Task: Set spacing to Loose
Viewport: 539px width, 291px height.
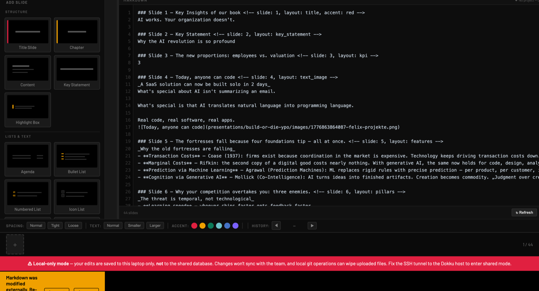Action: pyautogui.click(x=73, y=225)
